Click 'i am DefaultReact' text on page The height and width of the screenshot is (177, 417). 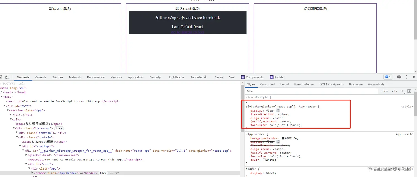(x=188, y=27)
